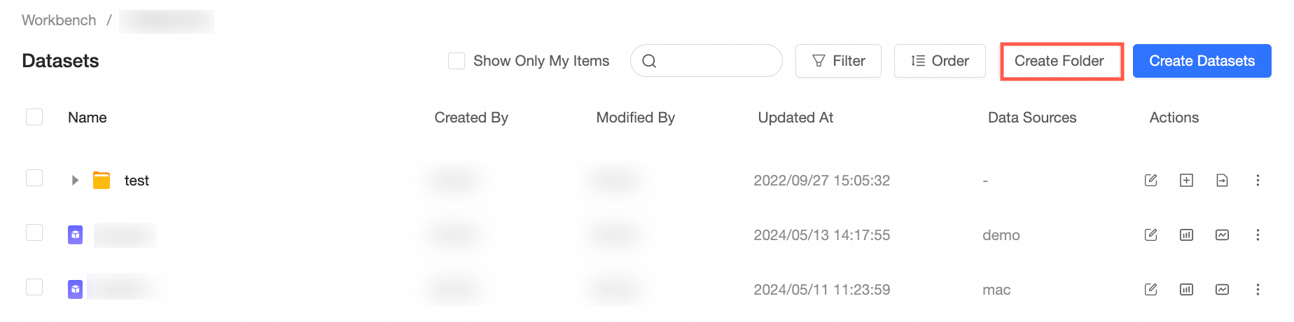Click the add-into-folder icon for test row
This screenshot has width=1294, height=322.
click(1186, 181)
